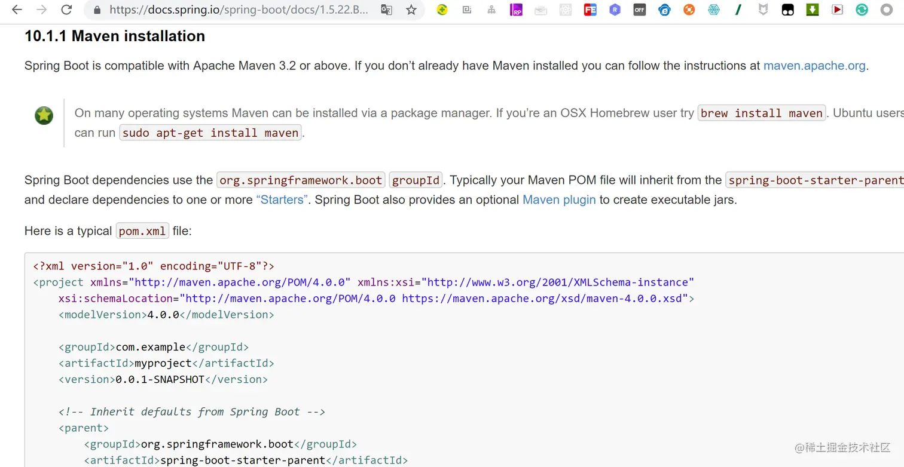
Task: Open the sitemap tree extension icon
Action: click(x=491, y=10)
